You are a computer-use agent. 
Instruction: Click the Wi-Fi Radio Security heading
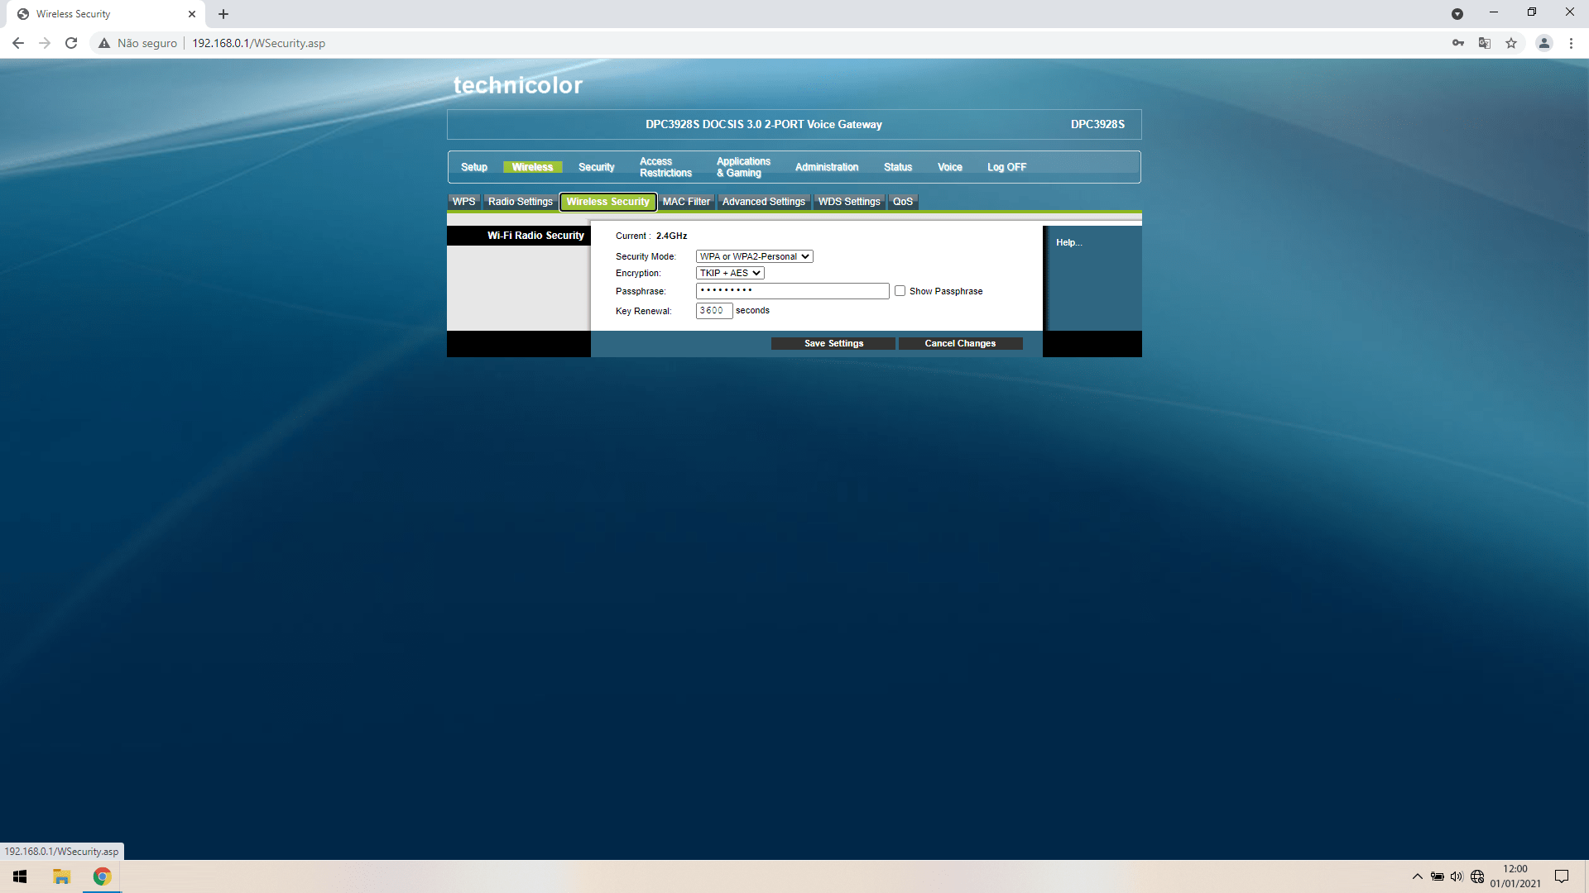[535, 236]
